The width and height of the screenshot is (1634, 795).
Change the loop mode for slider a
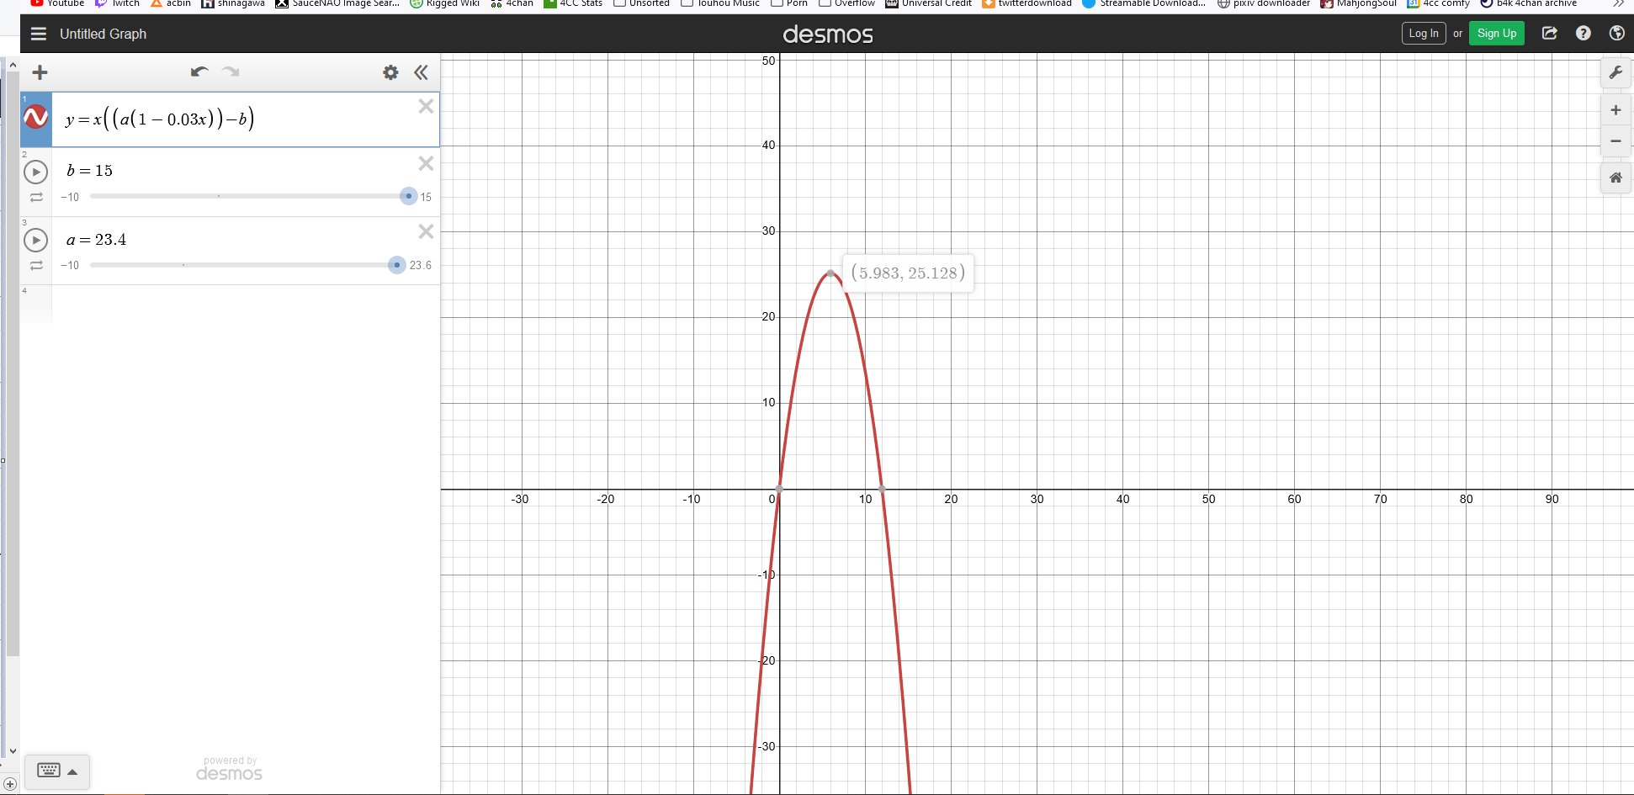tap(36, 265)
